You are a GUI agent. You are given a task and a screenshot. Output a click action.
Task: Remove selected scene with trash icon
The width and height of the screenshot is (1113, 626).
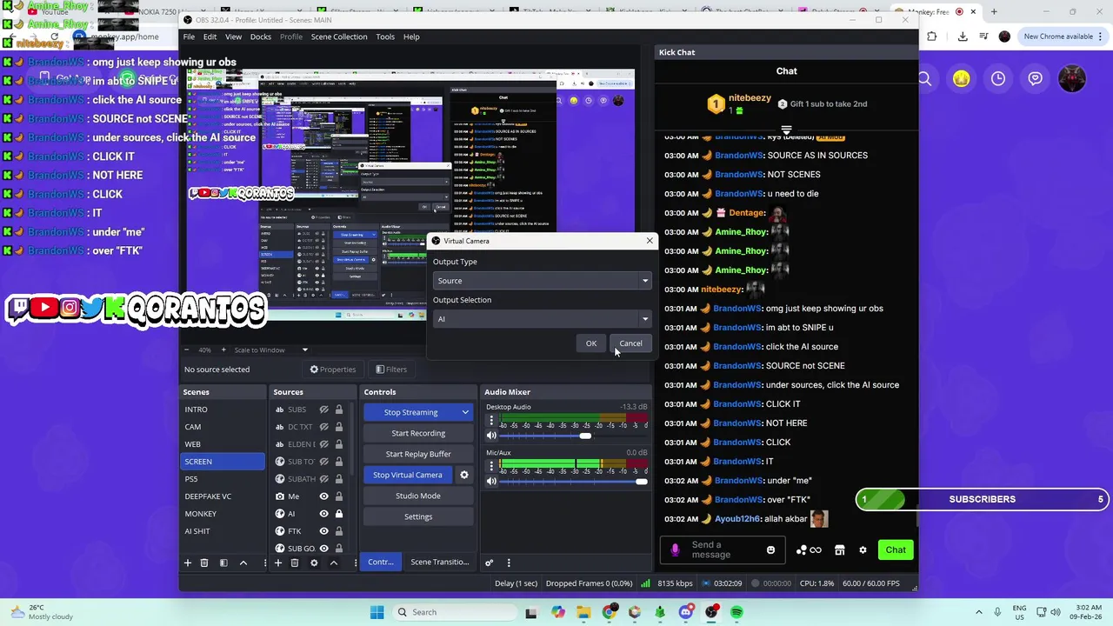204,563
